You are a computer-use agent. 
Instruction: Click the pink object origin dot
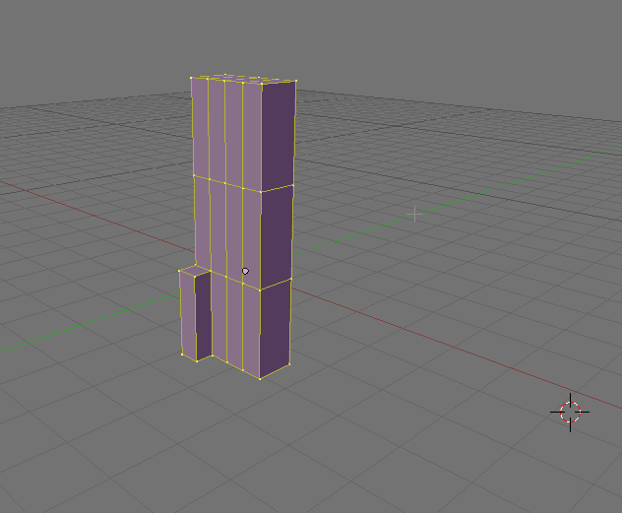[245, 271]
